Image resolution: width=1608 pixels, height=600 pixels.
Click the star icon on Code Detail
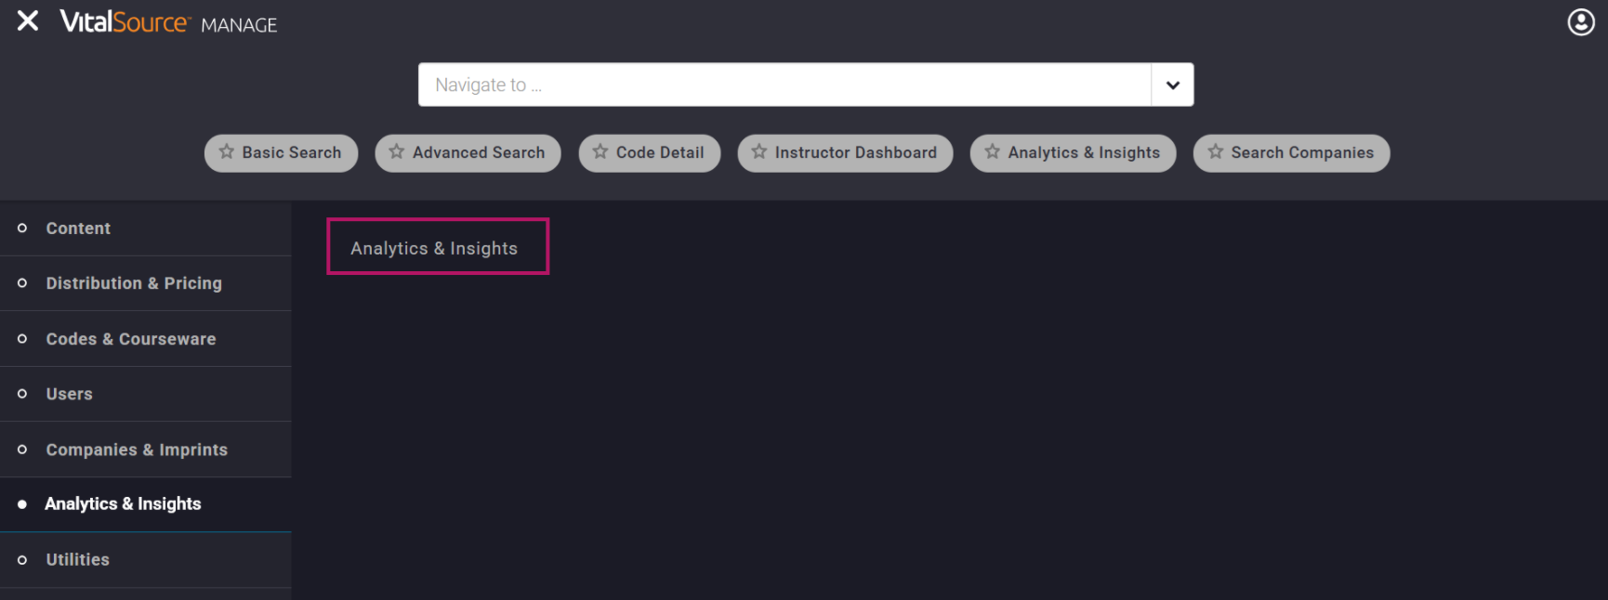[x=600, y=152]
